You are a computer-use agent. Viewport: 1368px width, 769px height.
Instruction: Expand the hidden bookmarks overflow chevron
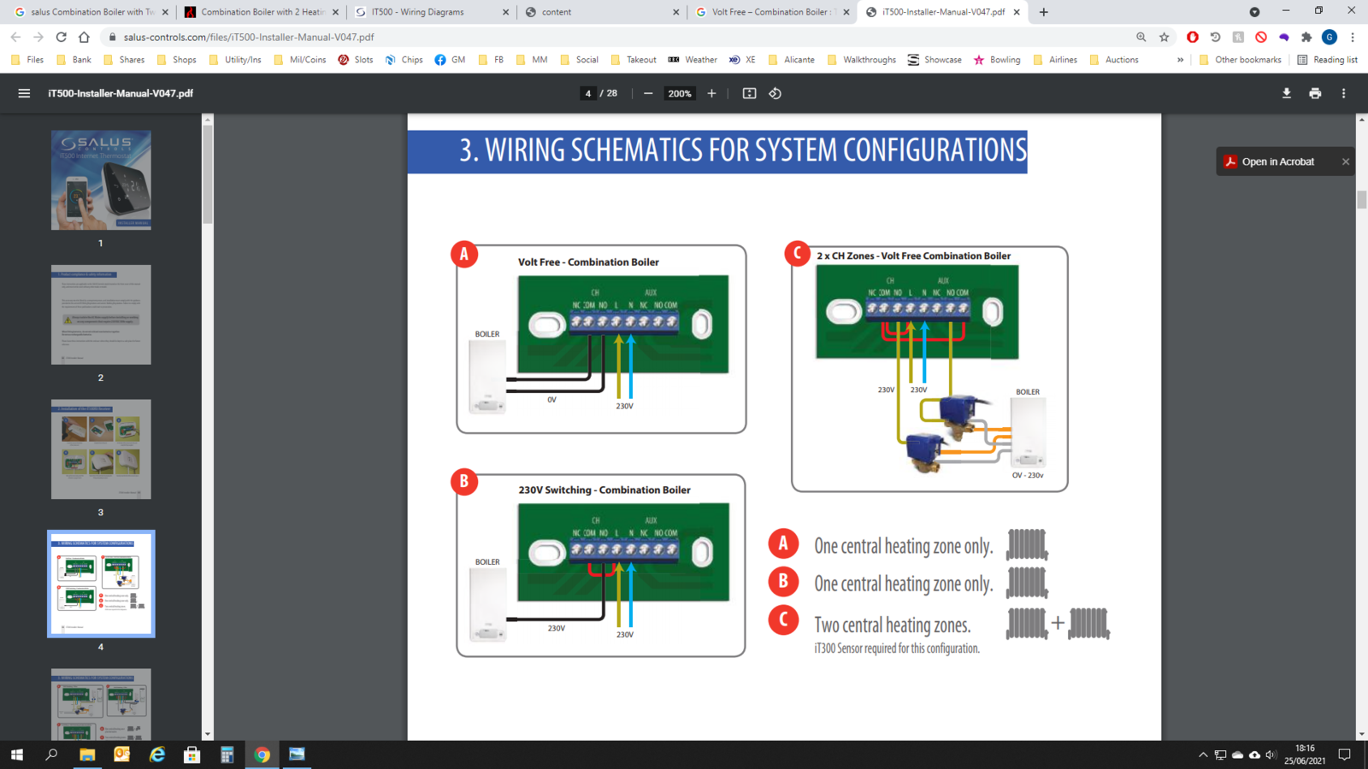pyautogui.click(x=1180, y=60)
